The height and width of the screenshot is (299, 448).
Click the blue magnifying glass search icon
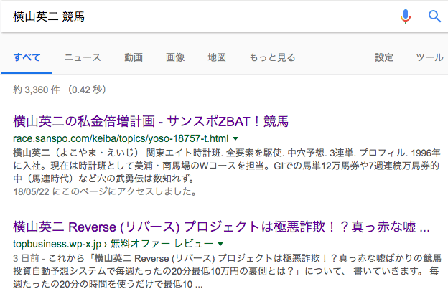[x=434, y=16]
